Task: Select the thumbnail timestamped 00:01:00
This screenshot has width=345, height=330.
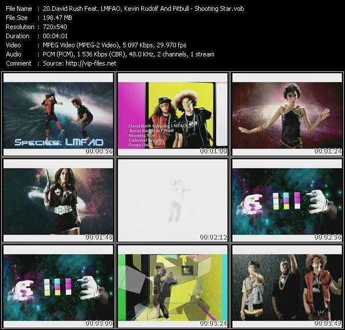Action: pos(172,114)
